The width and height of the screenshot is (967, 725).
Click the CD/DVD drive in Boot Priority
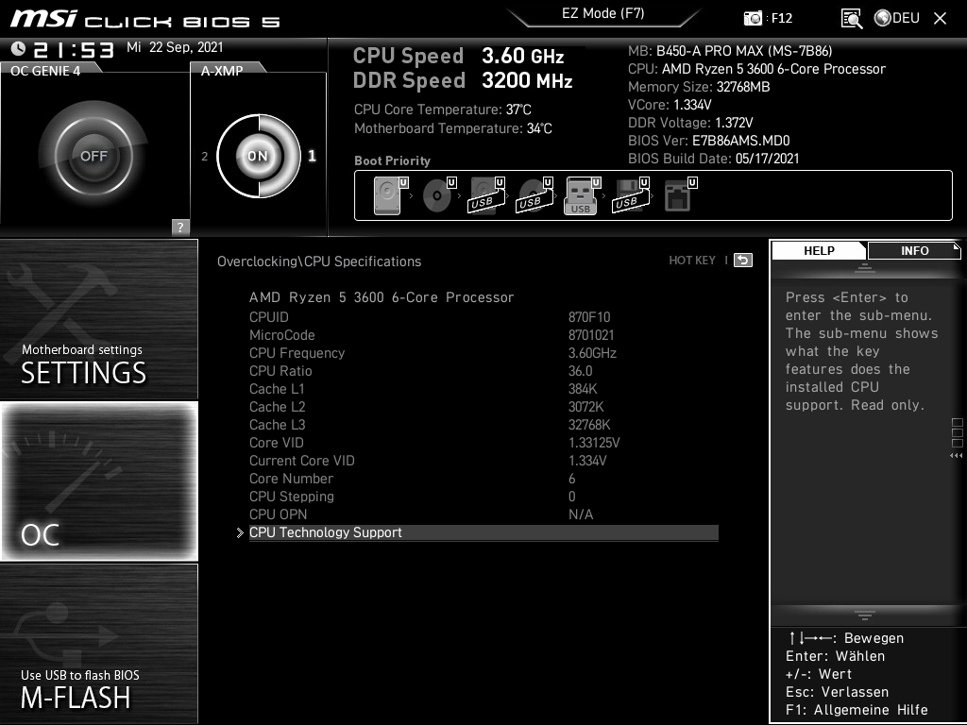pyautogui.click(x=435, y=194)
